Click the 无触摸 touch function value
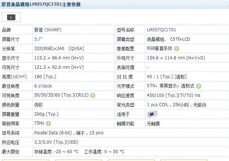This screenshot has width=229, height=161. point(153,124)
